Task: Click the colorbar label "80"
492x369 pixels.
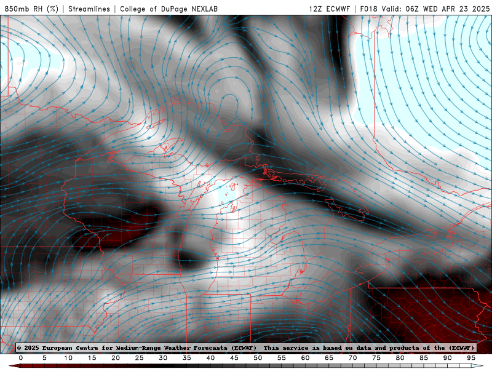Action: click(400, 358)
